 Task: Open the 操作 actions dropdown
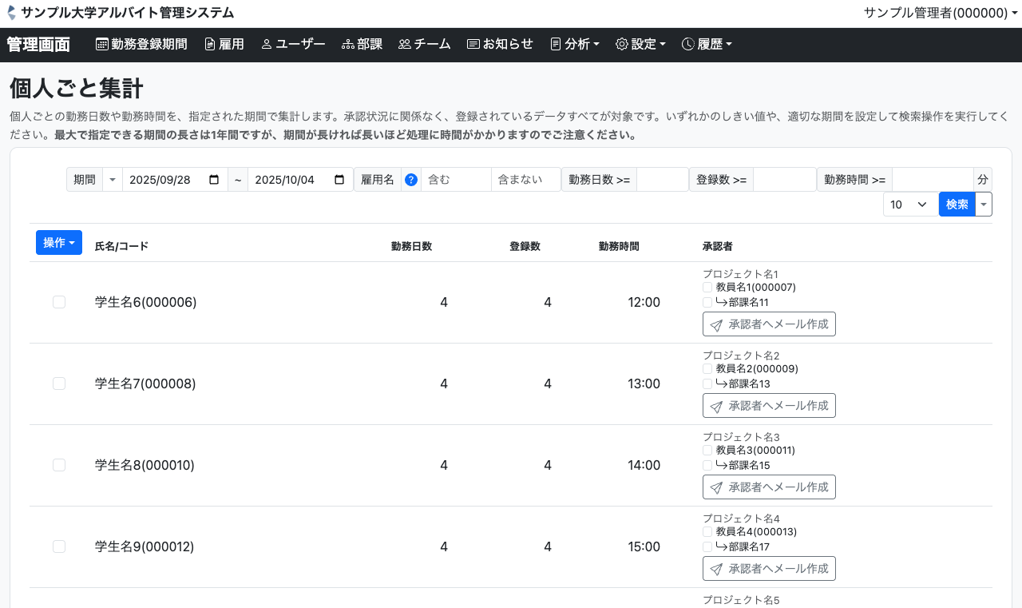point(59,243)
